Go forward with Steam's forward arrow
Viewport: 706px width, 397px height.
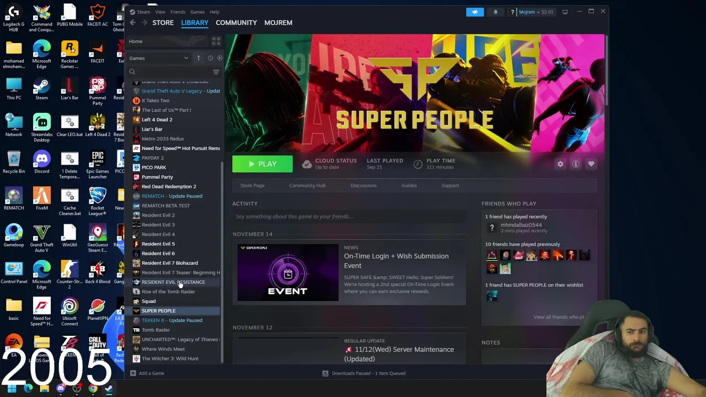(144, 23)
